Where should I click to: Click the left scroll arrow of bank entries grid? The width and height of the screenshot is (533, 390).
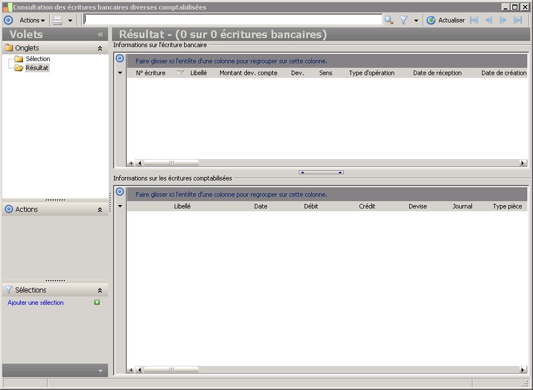tap(139, 164)
